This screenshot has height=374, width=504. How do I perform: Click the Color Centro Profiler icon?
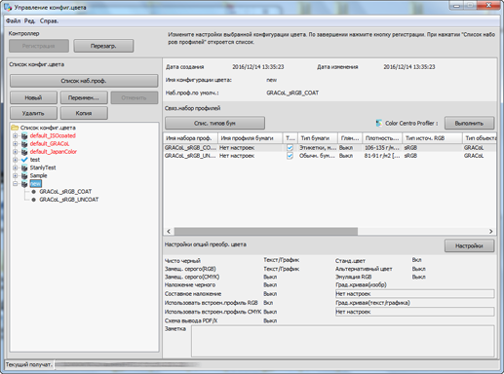[x=379, y=124]
